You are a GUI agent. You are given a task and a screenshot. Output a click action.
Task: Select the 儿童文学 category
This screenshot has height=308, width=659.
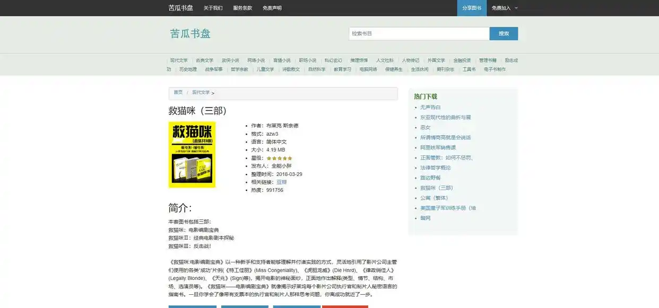coord(265,69)
